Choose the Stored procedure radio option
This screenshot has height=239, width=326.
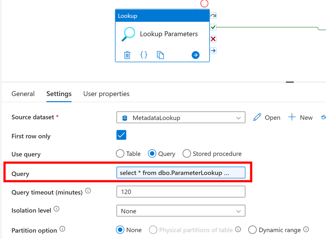[x=187, y=153]
